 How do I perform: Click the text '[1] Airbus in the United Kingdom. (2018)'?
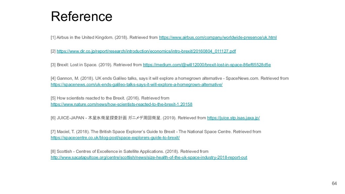90,37
